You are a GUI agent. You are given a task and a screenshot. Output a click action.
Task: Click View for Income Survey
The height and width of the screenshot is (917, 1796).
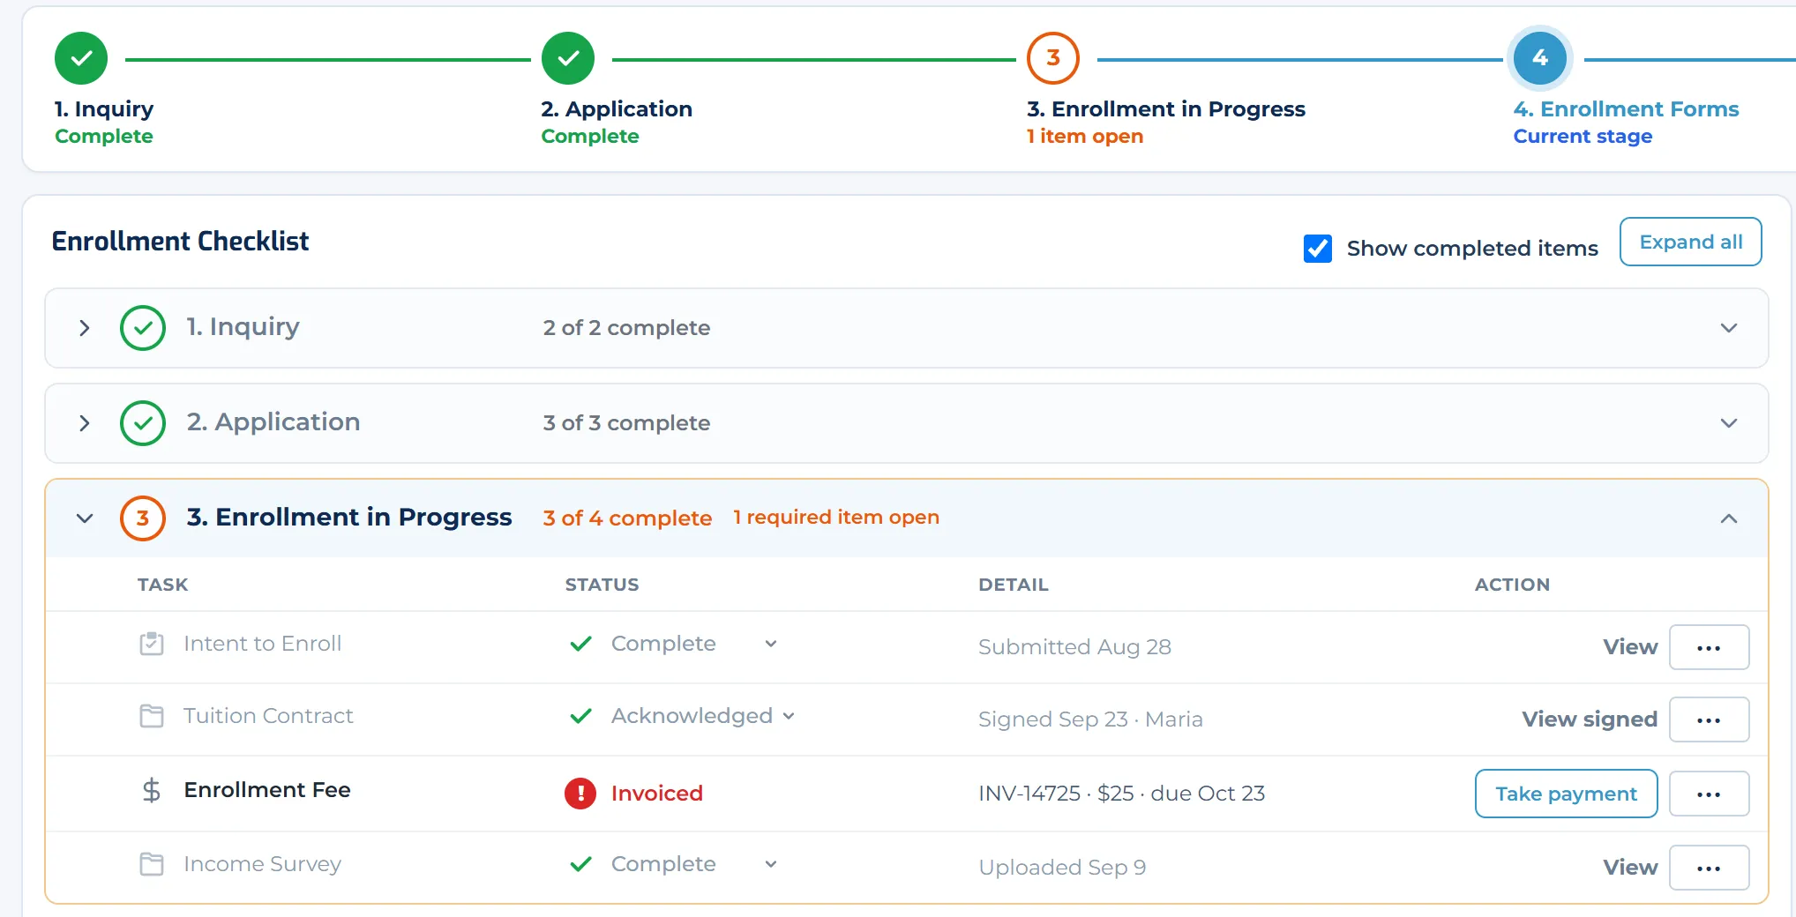point(1630,868)
